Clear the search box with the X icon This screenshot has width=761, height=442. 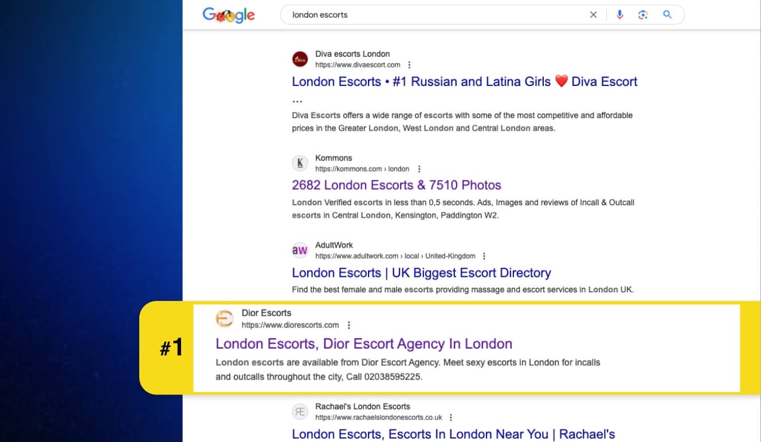593,15
